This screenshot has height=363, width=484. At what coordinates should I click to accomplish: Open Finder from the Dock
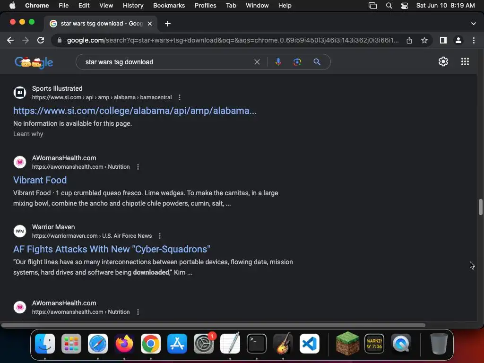[45, 344]
